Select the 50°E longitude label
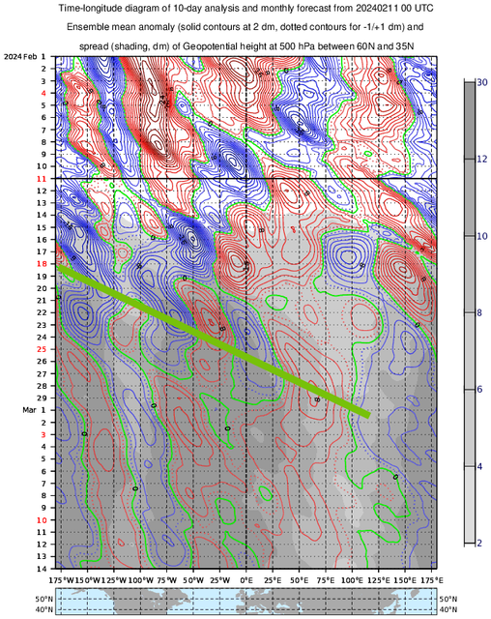 pos(300,580)
